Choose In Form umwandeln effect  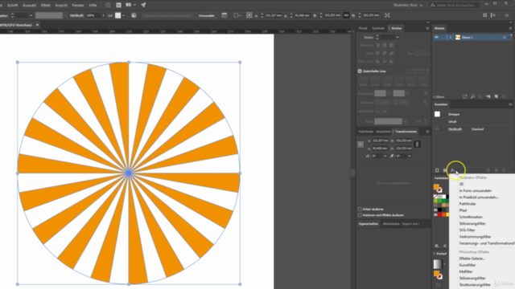[x=476, y=191]
